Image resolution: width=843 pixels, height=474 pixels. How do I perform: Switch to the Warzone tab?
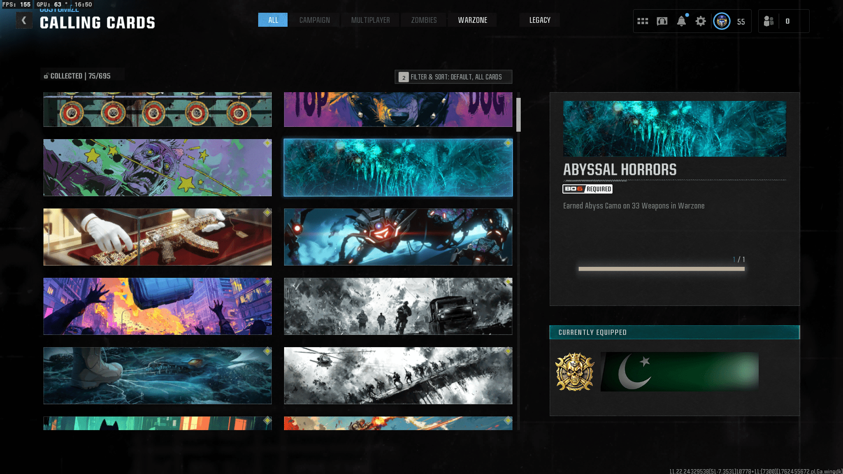click(x=472, y=20)
